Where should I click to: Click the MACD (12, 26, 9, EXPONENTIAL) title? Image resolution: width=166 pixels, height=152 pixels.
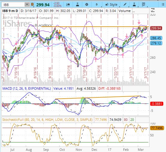(x=27, y=88)
